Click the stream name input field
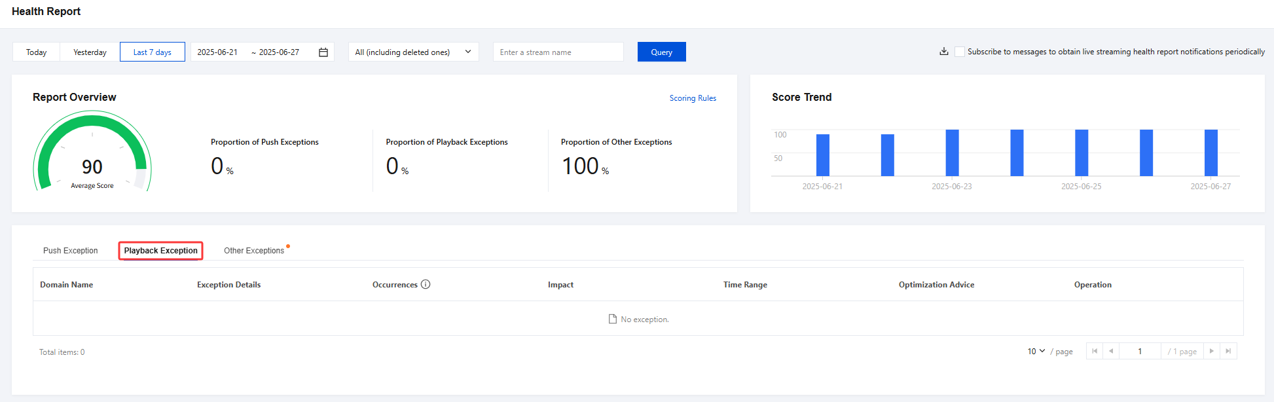This screenshot has width=1274, height=402. pyautogui.click(x=558, y=52)
